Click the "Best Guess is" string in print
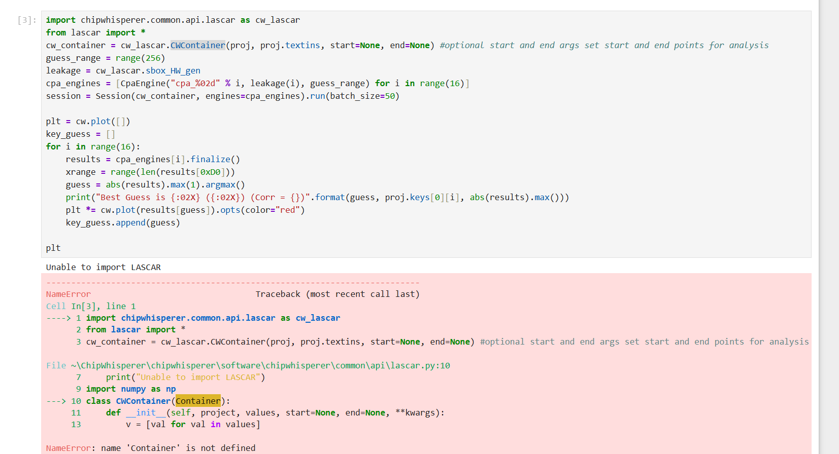The image size is (839, 454). click(132, 198)
